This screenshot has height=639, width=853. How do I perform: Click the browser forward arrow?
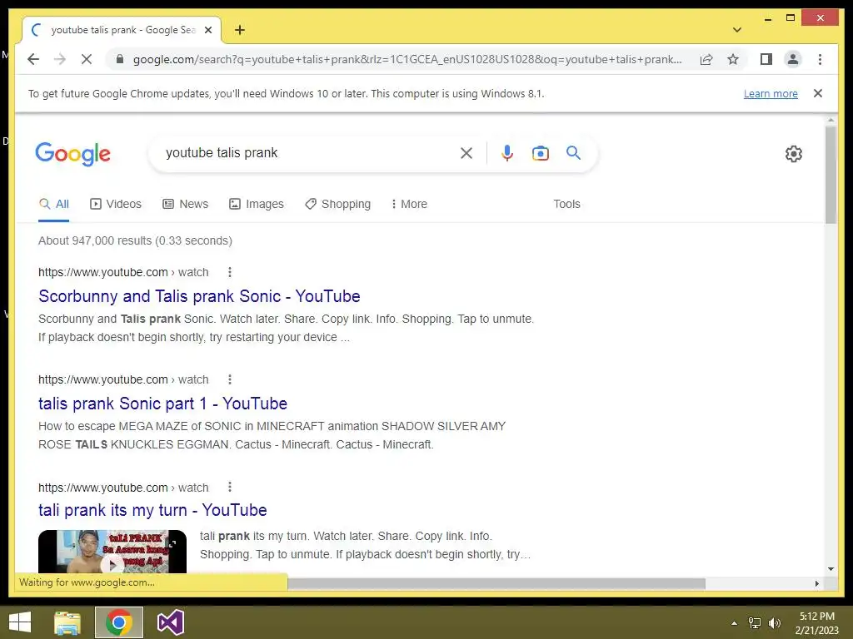[60, 59]
